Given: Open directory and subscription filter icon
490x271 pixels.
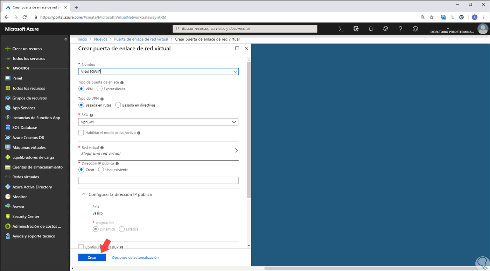Looking at the screenshot, I should [x=356, y=29].
